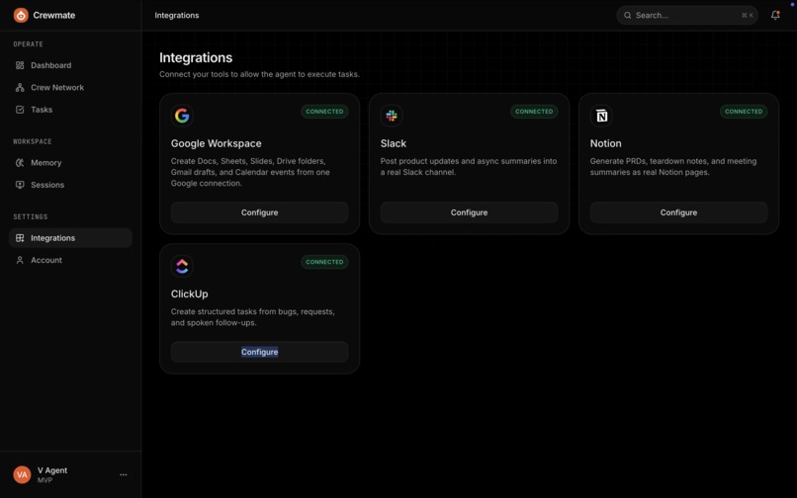Configure Google Workspace integration
Screen dimensions: 797x498
pyautogui.click(x=259, y=212)
